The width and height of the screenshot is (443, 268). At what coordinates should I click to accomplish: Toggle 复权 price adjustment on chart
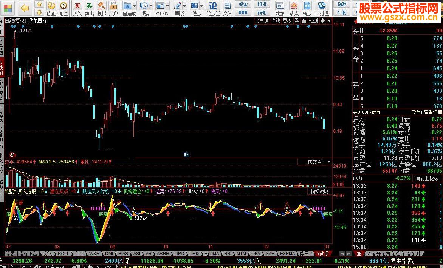(287, 21)
